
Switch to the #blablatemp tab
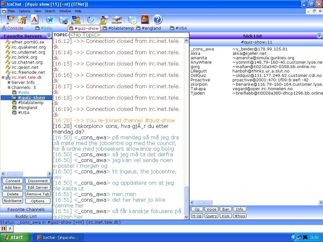tap(118, 28)
